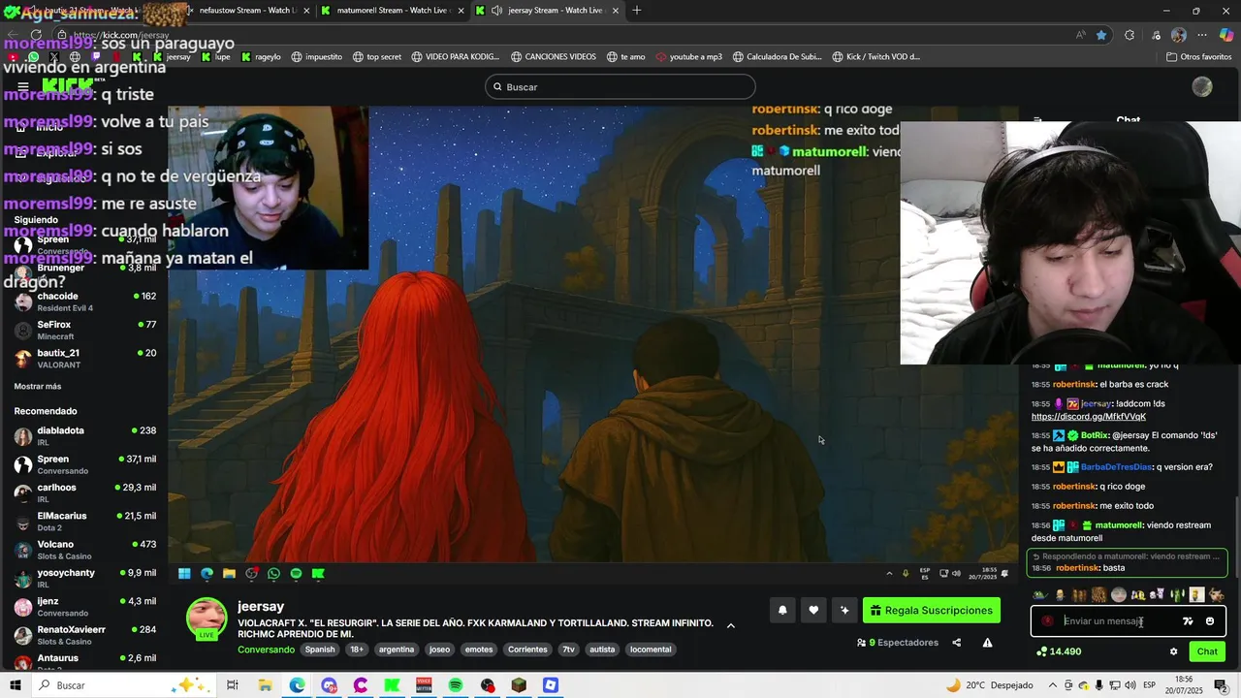Open the discord.gg link in chat
Screen dimensions: 1241x698
click(1088, 417)
